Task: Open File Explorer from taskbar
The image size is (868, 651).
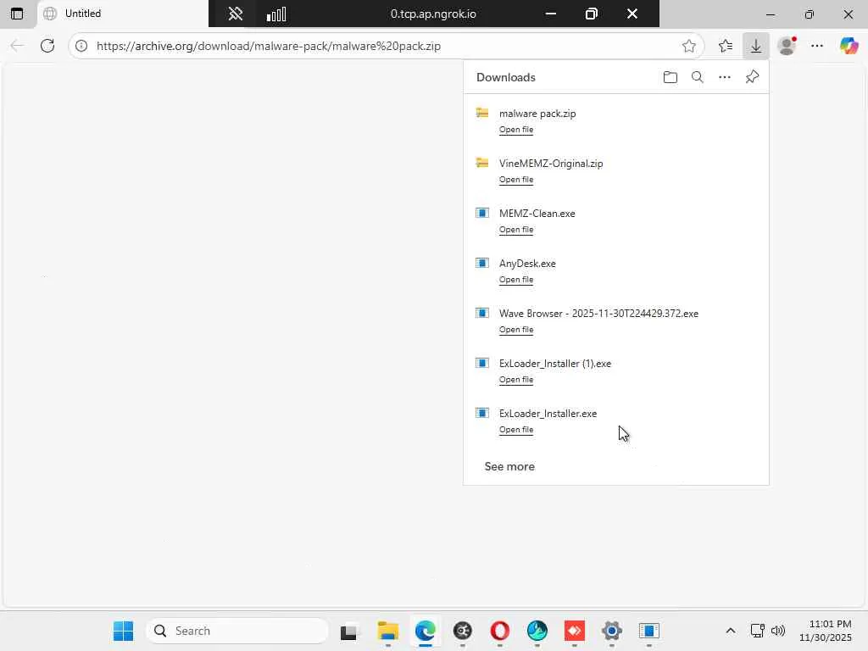Action: (387, 631)
